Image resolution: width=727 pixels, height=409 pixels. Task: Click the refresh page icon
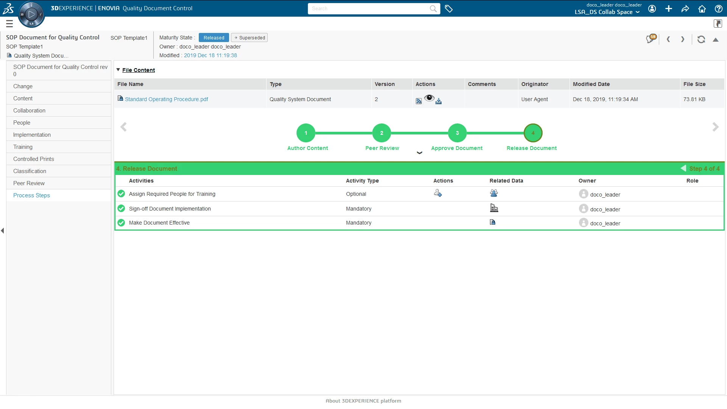click(701, 39)
